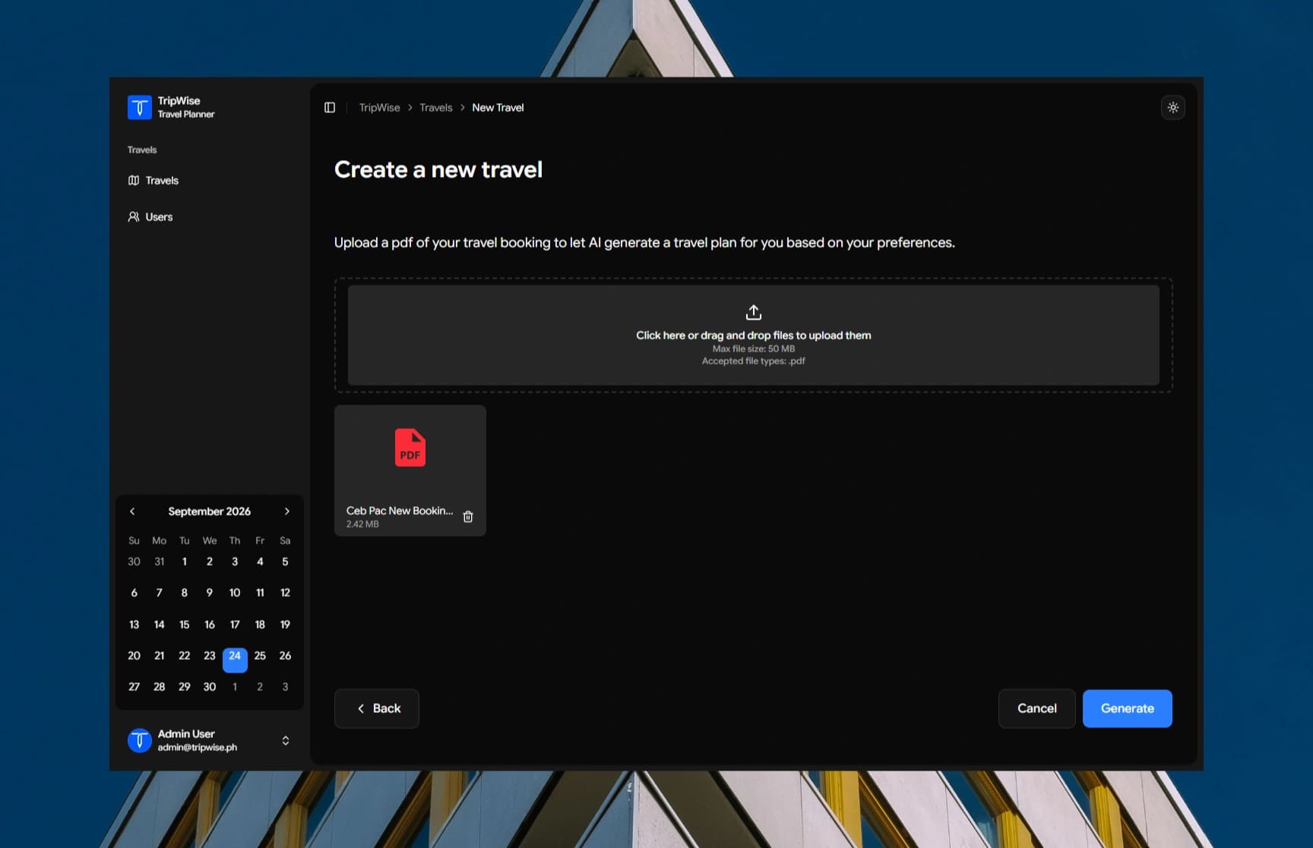Click the September 2026 month label
Image resolution: width=1313 pixels, height=848 pixels.
210,512
